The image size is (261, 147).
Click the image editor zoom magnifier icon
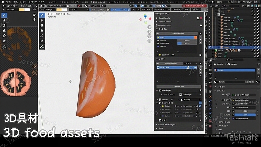point(34,15)
